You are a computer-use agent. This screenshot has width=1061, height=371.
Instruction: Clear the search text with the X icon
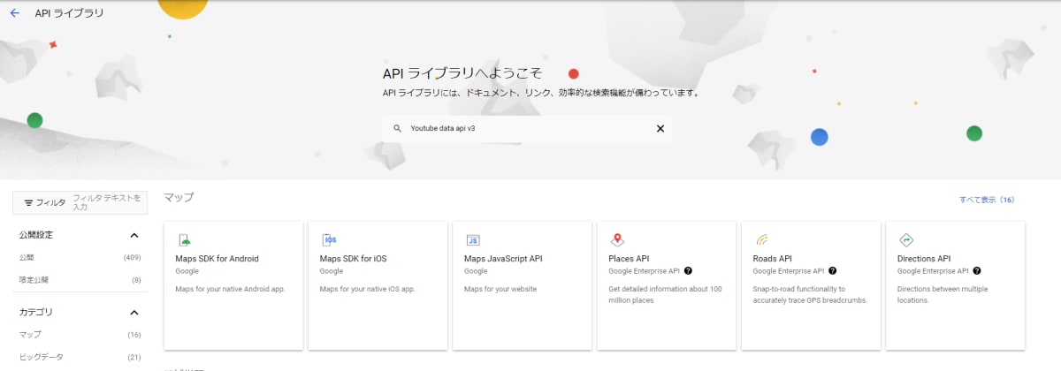(x=660, y=128)
